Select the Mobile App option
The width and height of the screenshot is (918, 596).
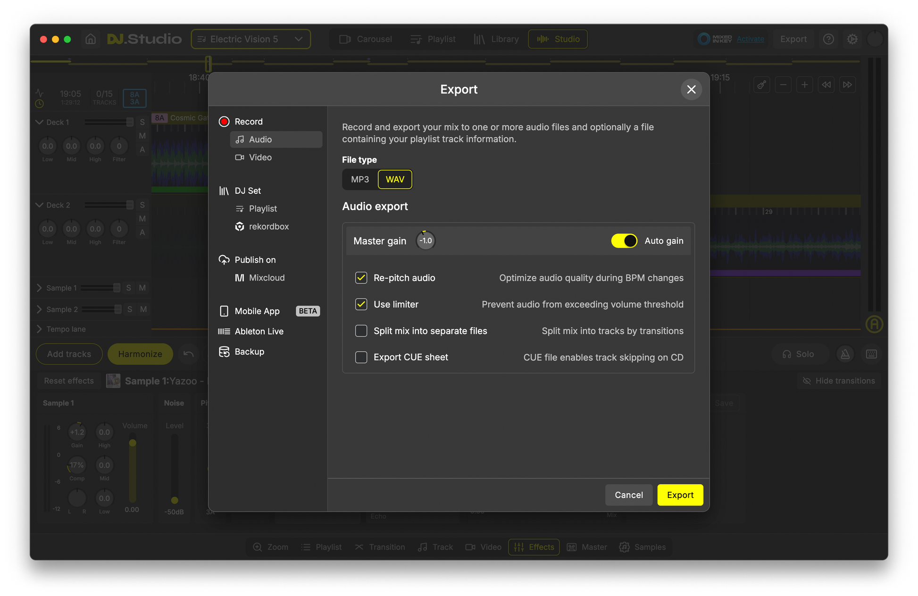[x=257, y=311]
